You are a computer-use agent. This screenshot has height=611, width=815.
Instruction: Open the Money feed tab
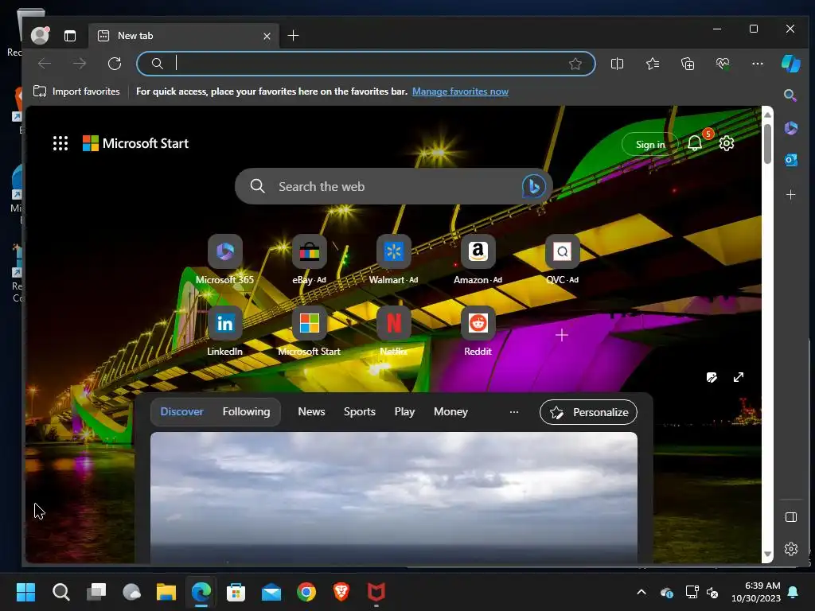coord(450,411)
